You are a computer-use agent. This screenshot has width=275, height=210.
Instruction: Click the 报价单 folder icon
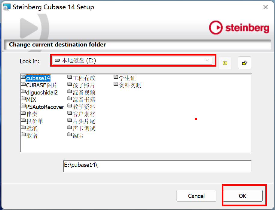[23, 120]
